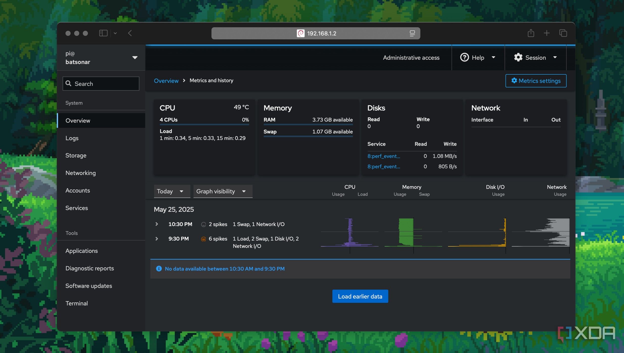Select Accounts in sidebar
Image resolution: width=624 pixels, height=353 pixels.
[x=101, y=190]
